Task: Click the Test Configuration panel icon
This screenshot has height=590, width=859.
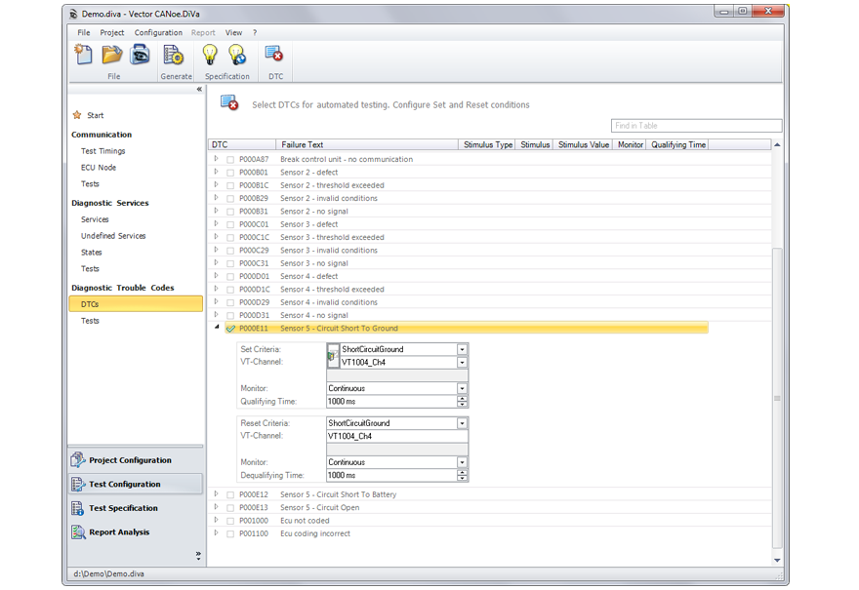Action: 78,485
